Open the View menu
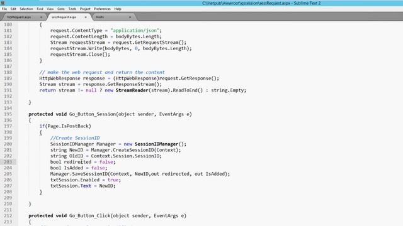Viewport: 403px width, 226px height. point(50,9)
